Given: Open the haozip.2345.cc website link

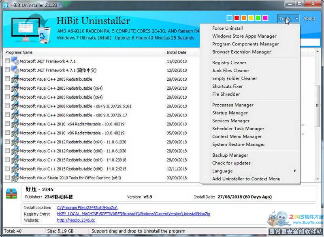Looking at the screenshot, I should (x=76, y=220).
